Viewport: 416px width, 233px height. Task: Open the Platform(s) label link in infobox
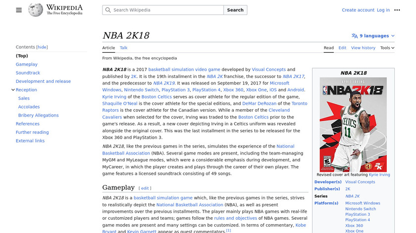click(x=326, y=203)
